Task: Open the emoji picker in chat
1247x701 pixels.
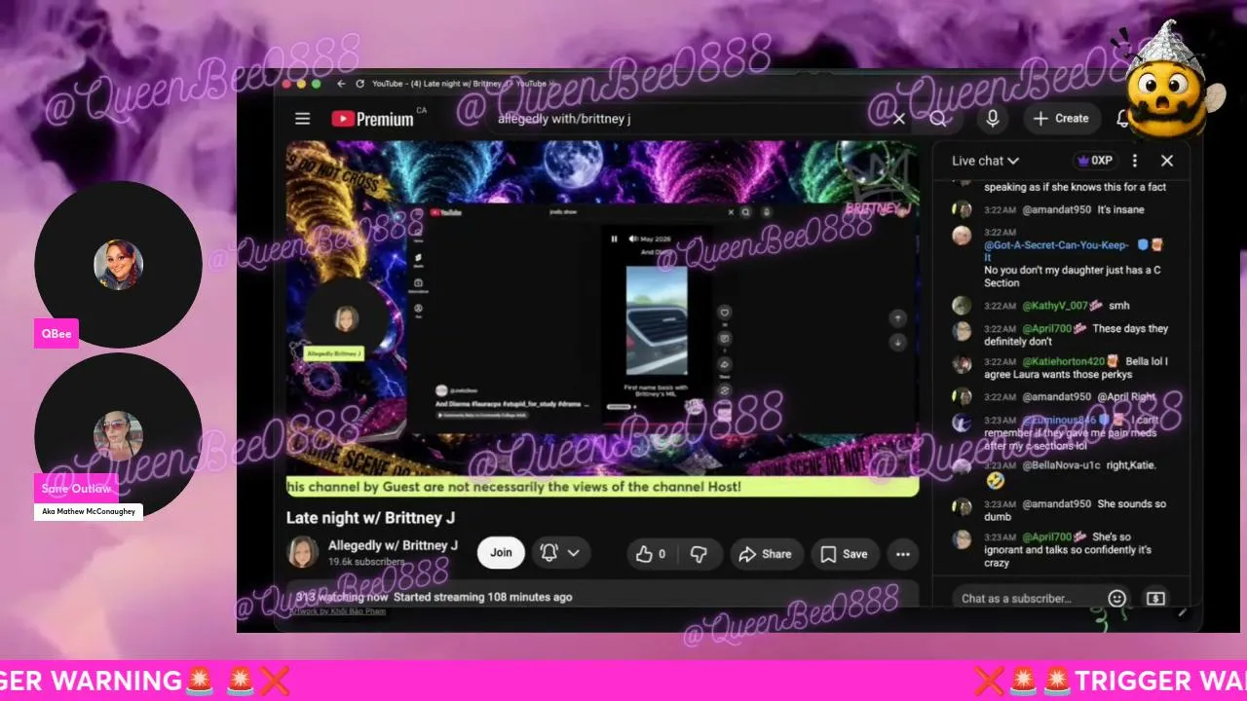Action: click(x=1117, y=598)
